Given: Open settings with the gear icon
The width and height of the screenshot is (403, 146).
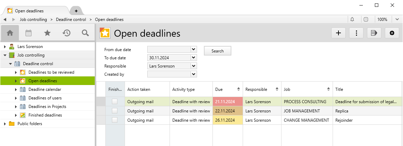Looking at the screenshot, I should 392,33.
